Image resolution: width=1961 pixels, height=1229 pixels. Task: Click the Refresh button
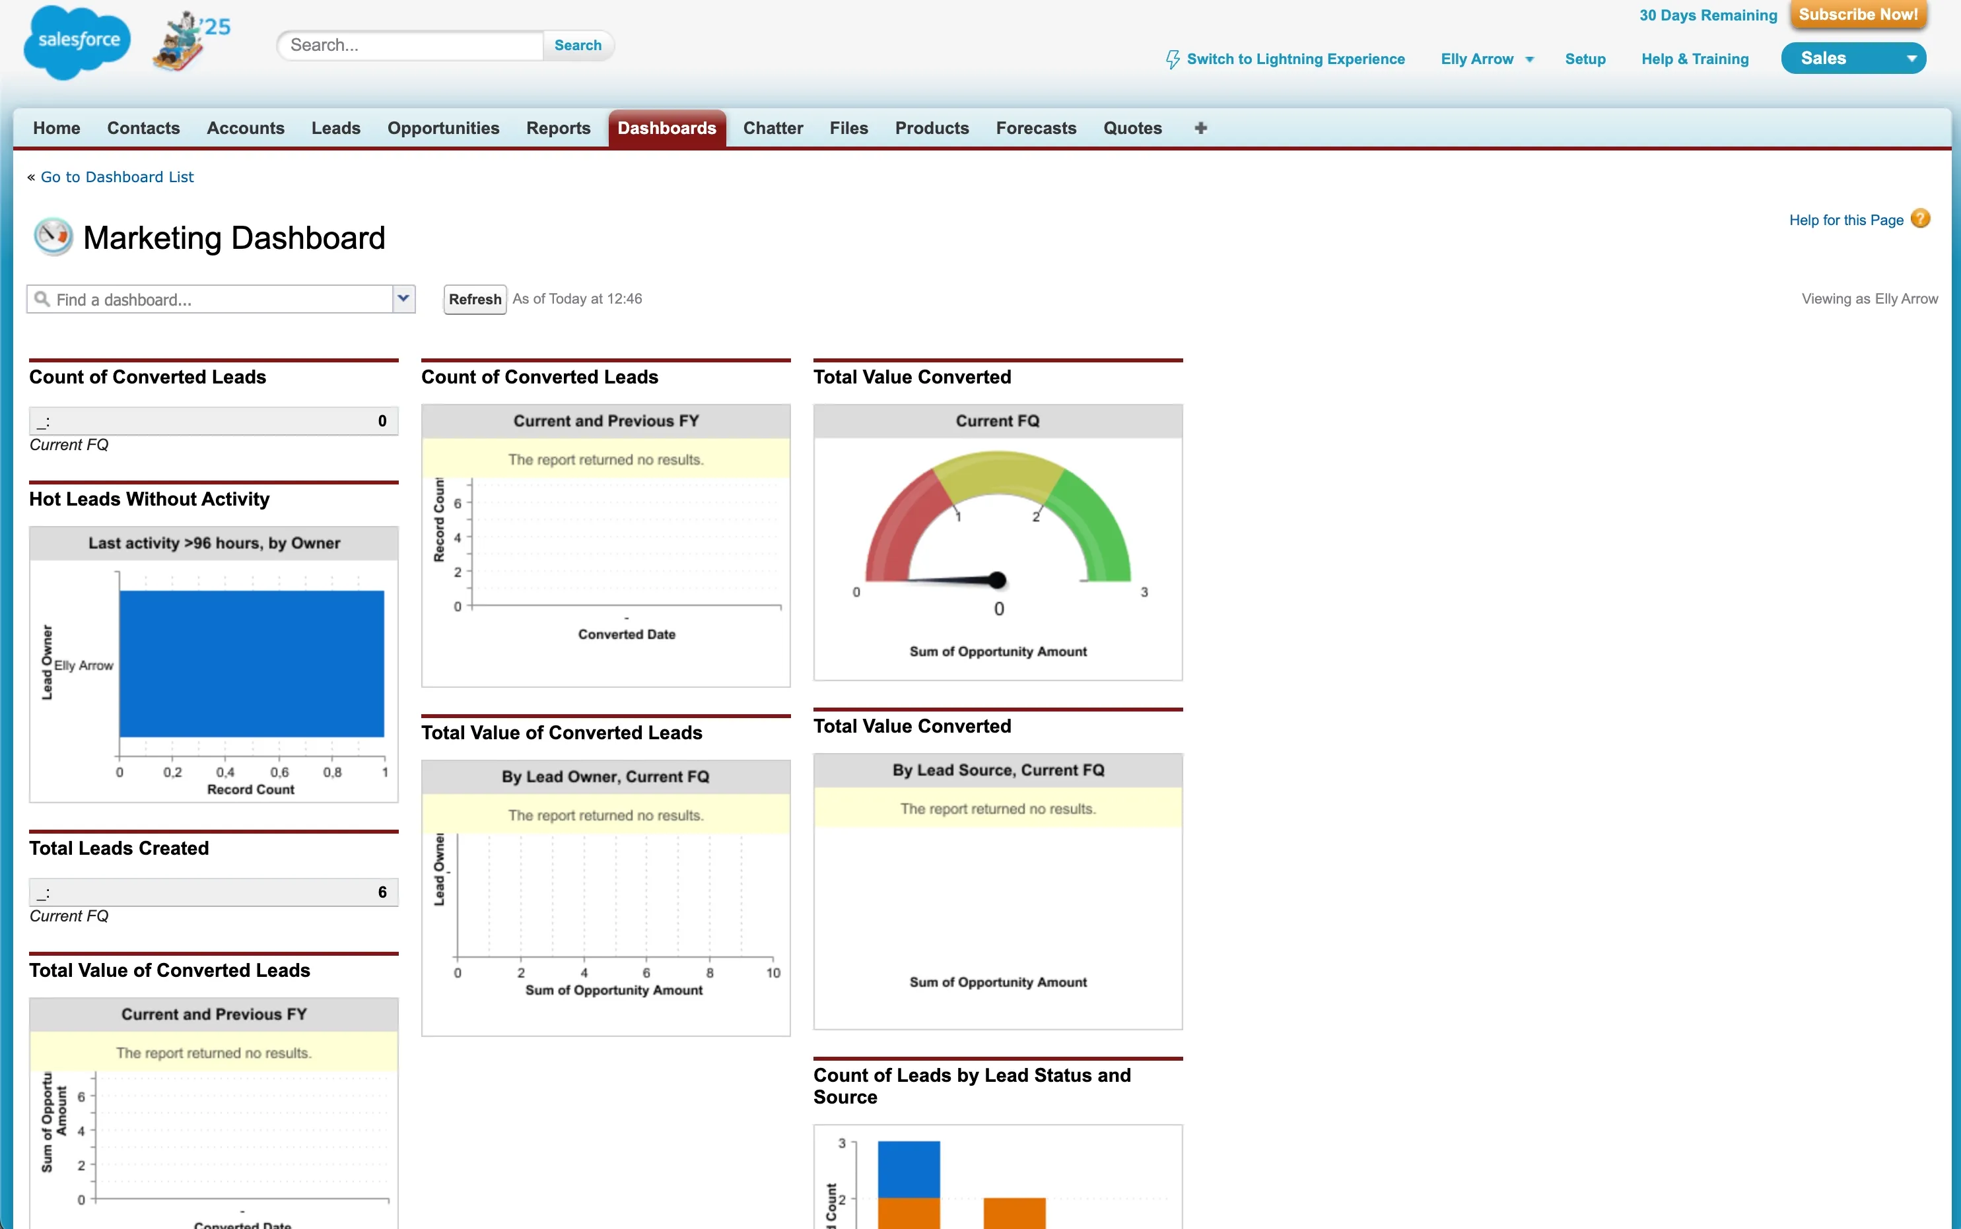coord(474,299)
